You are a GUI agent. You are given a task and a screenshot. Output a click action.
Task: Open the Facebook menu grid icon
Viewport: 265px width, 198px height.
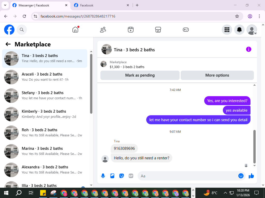pos(227,30)
